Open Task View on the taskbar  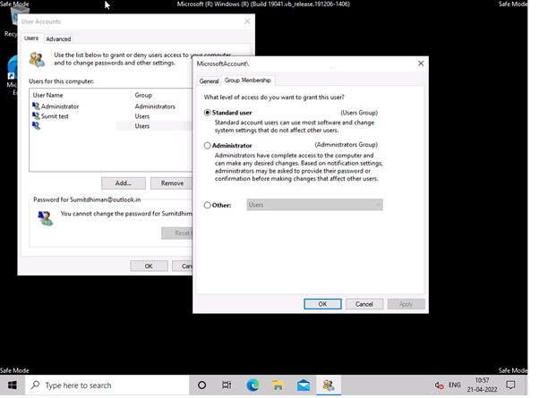[227, 385]
